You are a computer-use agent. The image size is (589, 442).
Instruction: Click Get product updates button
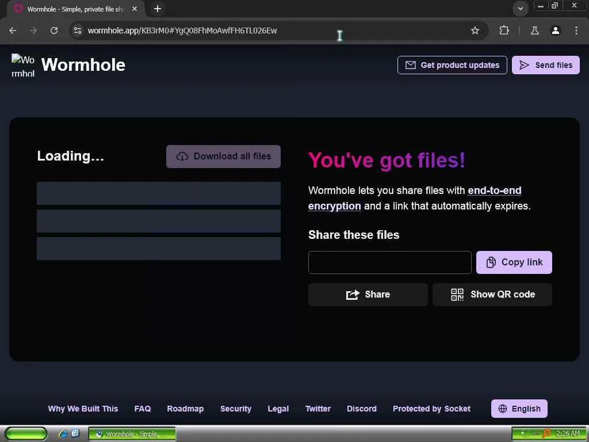(x=452, y=65)
